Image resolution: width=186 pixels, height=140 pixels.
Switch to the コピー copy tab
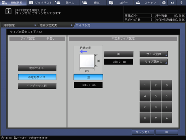pos(120,3)
